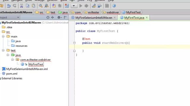Click the @Test annotation in code
Screen dimensions: 190x106
[86, 39]
